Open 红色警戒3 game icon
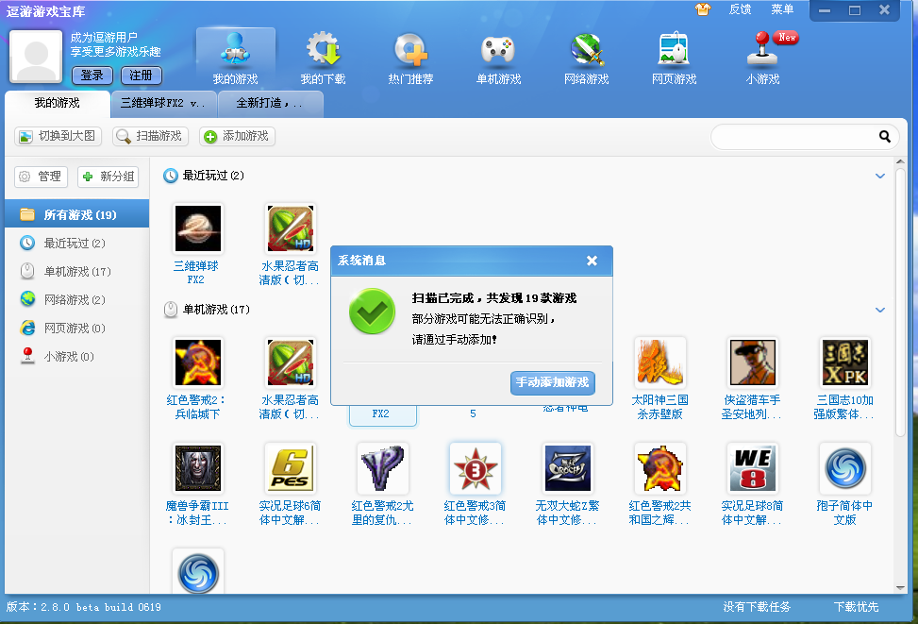The image size is (918, 624). coord(475,468)
